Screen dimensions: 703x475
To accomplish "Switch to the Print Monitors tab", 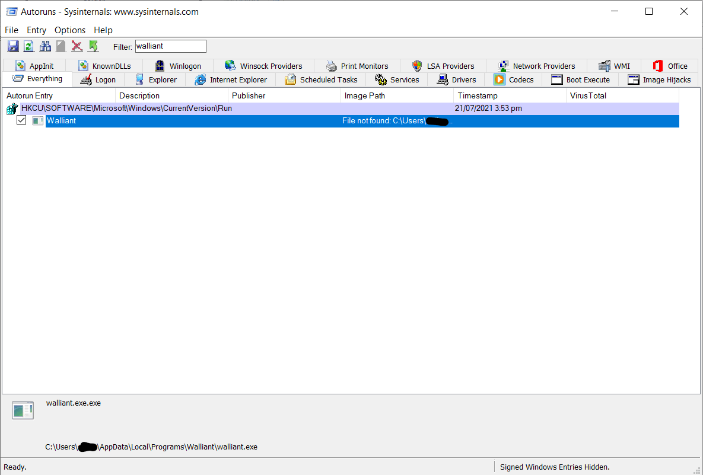I will coord(357,66).
